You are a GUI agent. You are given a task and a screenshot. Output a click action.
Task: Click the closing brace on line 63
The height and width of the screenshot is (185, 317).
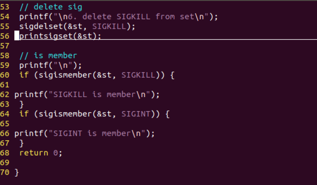click(22, 104)
